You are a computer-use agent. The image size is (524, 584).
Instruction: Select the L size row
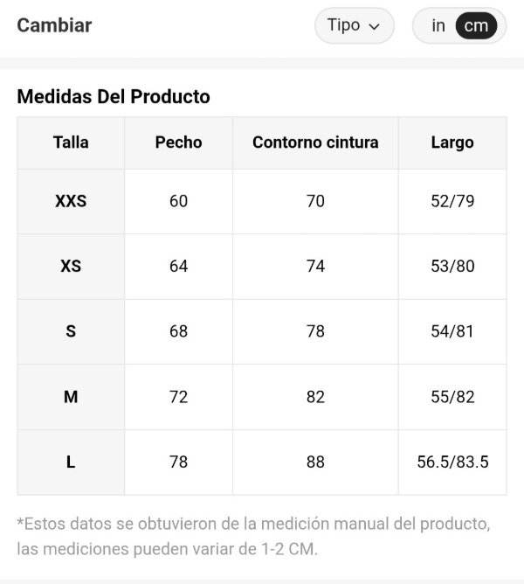click(71, 462)
